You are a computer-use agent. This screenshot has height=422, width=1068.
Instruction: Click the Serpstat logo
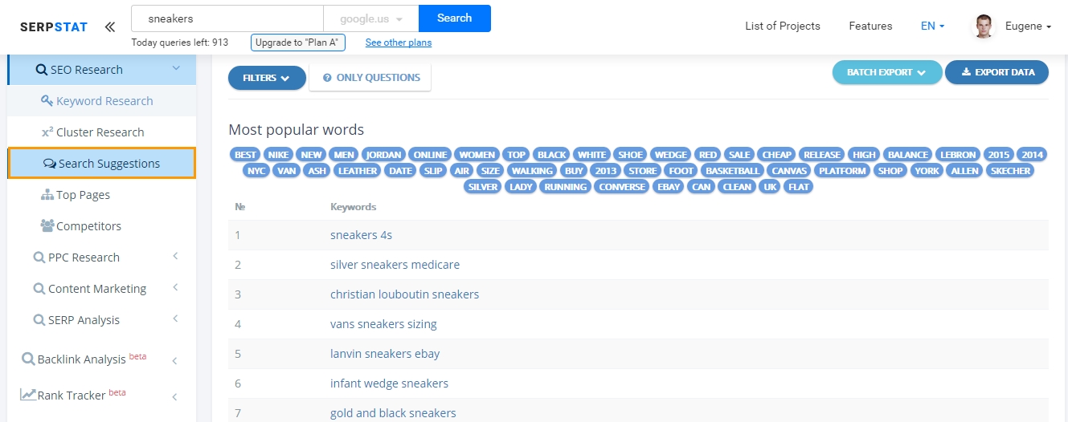(54, 26)
